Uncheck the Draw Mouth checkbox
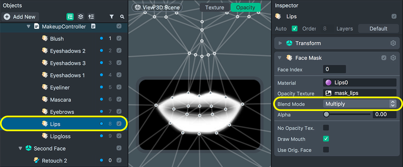This screenshot has height=167, width=403. [326, 139]
